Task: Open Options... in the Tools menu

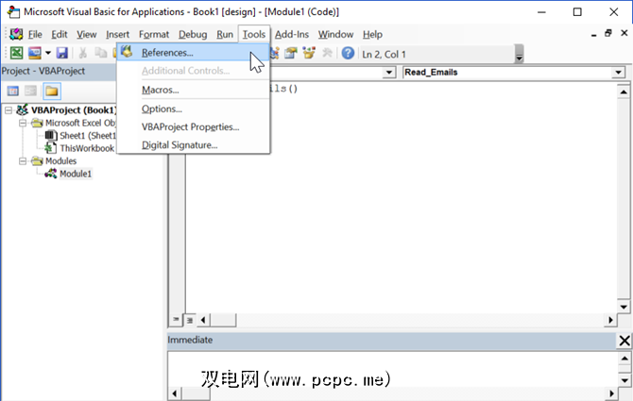Action: [194, 109]
